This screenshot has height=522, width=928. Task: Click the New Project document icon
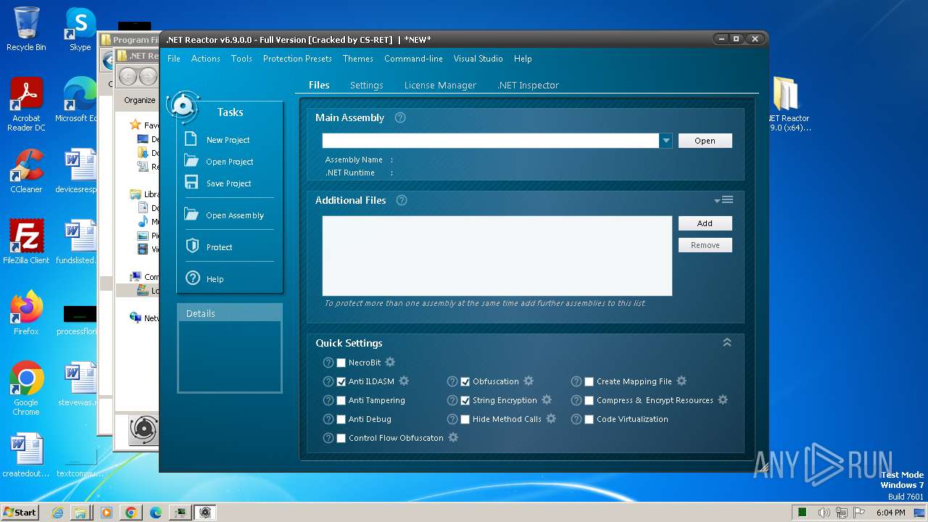click(191, 139)
